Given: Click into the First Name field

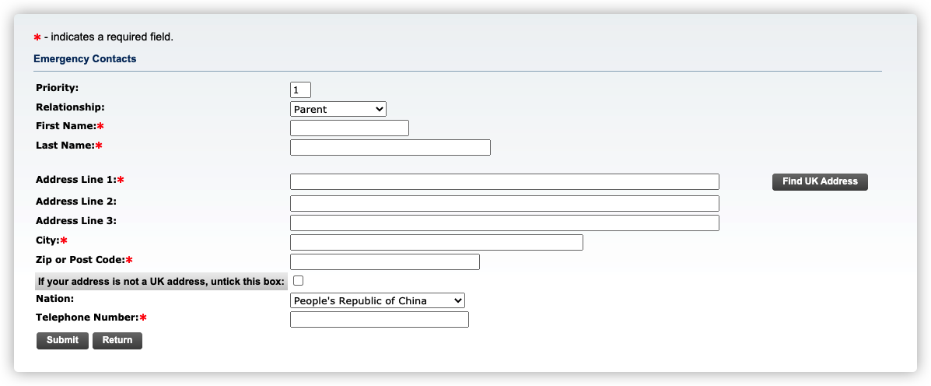Looking at the screenshot, I should pyautogui.click(x=349, y=128).
